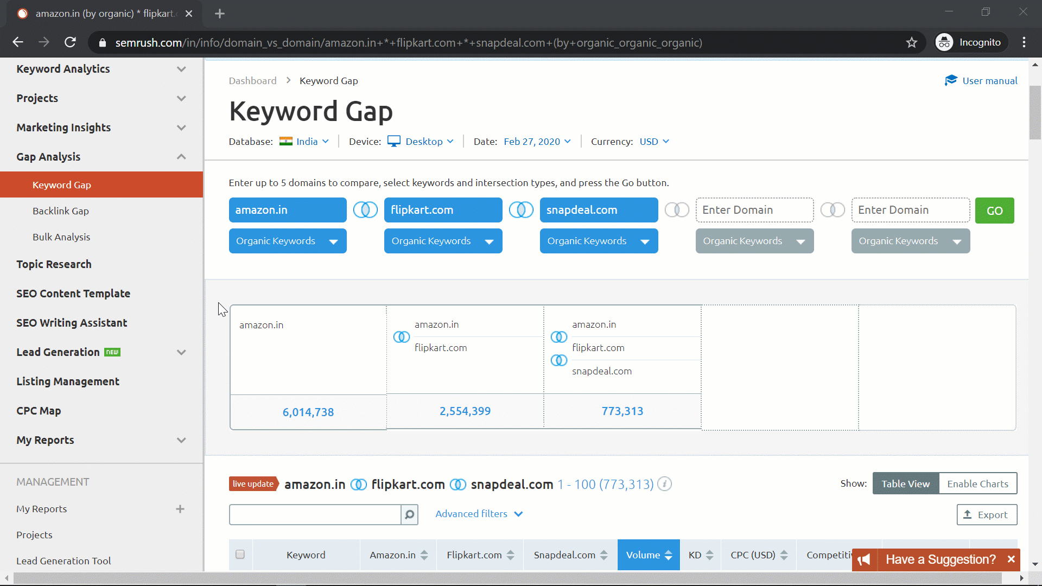The width and height of the screenshot is (1042, 586).
Task: Toggle intersection icon after snapdeal.com input
Action: click(677, 210)
